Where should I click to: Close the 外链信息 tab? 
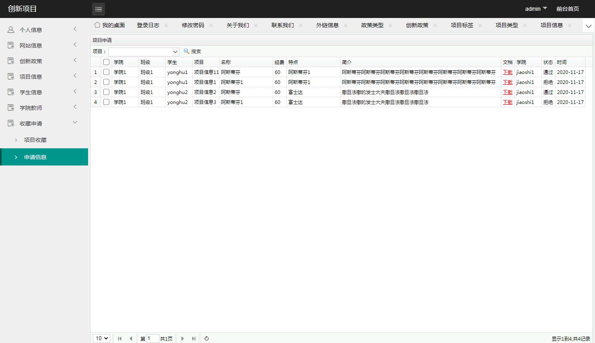pyautogui.click(x=346, y=25)
